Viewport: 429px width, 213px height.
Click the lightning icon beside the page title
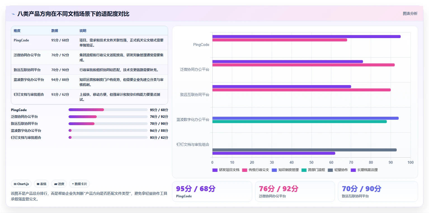13,14
